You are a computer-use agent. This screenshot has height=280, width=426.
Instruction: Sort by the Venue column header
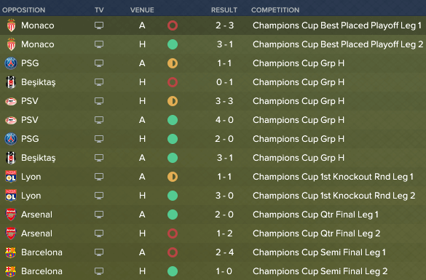[142, 10]
